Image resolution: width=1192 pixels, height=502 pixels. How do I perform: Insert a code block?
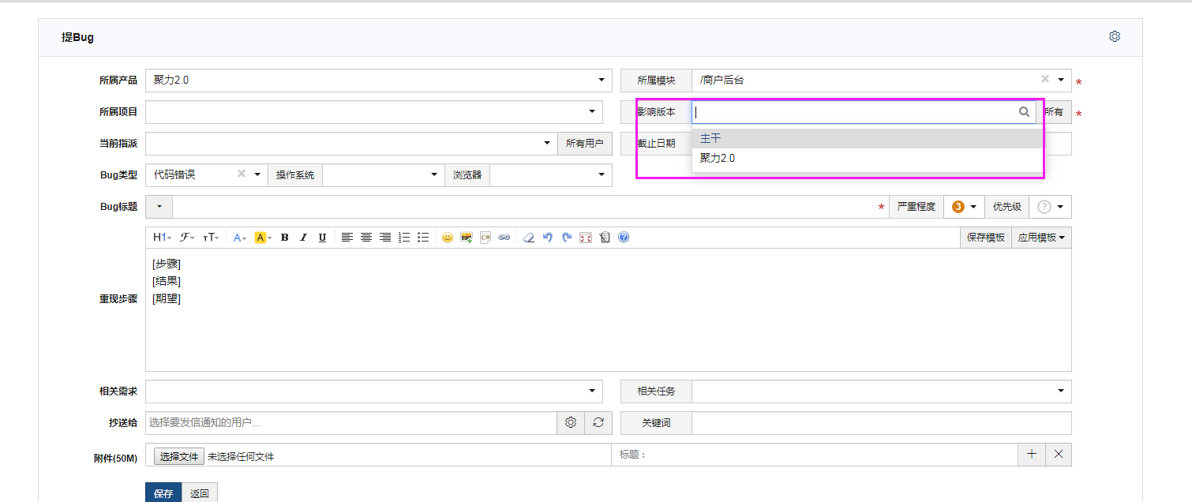click(x=485, y=238)
